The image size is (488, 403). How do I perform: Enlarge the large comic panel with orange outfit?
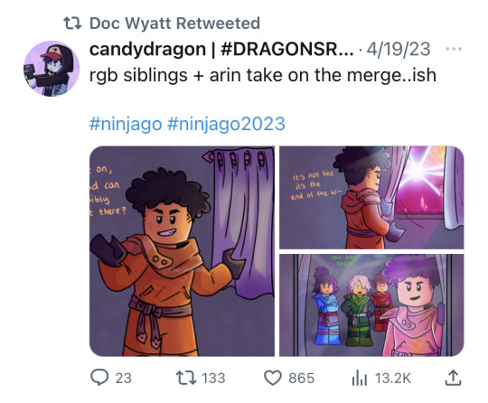pos(182,251)
